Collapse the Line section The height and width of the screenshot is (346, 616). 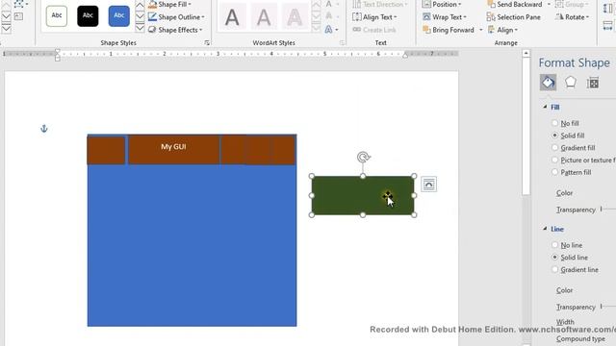[x=546, y=229]
